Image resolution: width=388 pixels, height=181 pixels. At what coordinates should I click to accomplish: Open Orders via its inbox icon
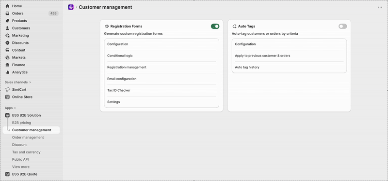tap(7, 14)
